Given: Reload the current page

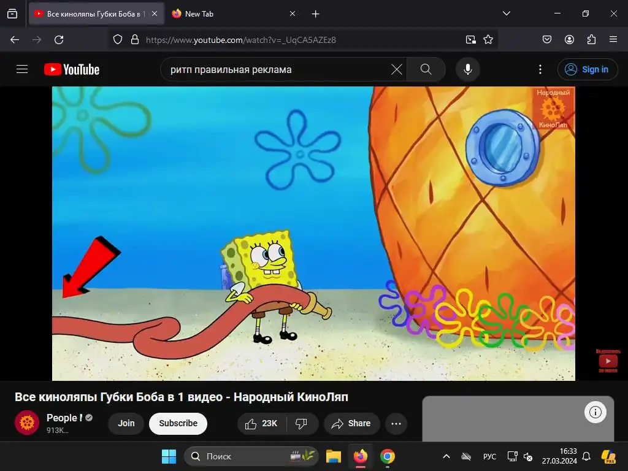Looking at the screenshot, I should click(59, 40).
